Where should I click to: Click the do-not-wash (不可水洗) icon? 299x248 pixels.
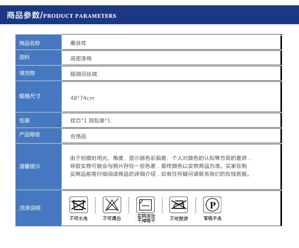click(78, 205)
